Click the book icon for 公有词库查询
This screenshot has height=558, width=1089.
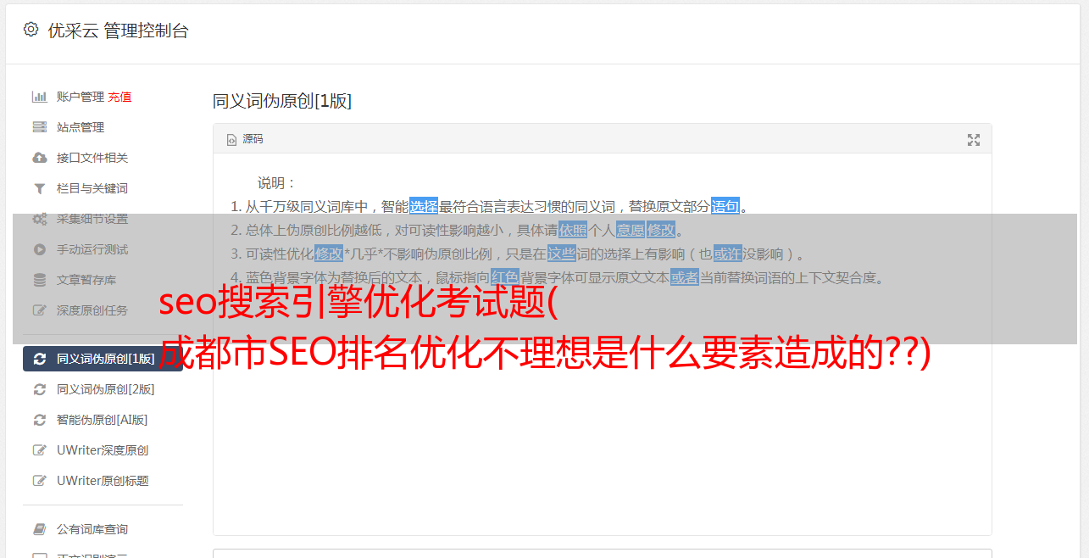pyautogui.click(x=39, y=529)
